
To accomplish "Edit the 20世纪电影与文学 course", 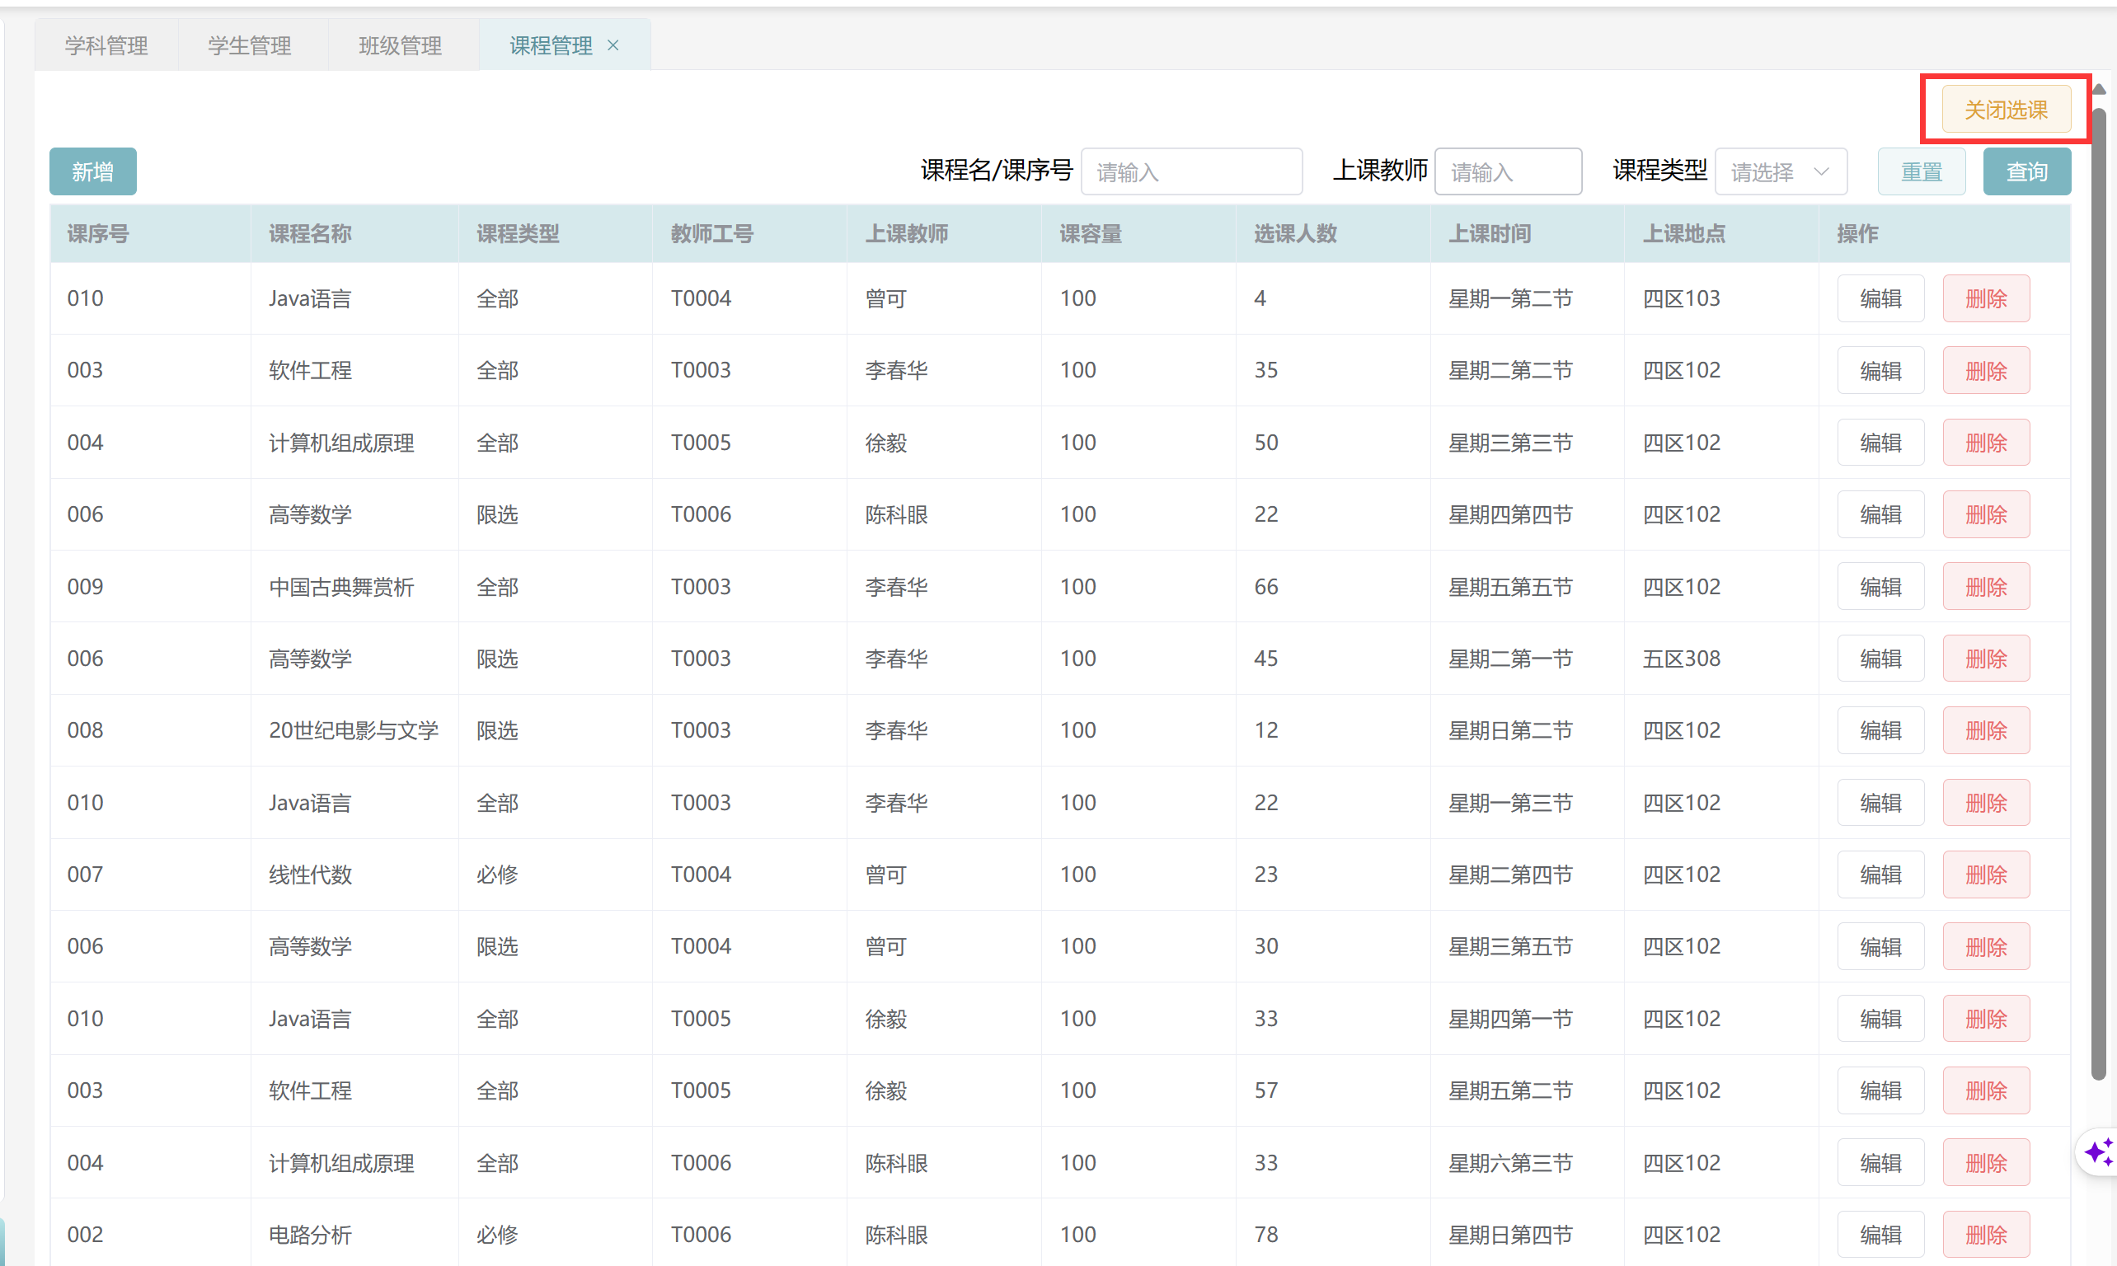I will [x=1880, y=730].
